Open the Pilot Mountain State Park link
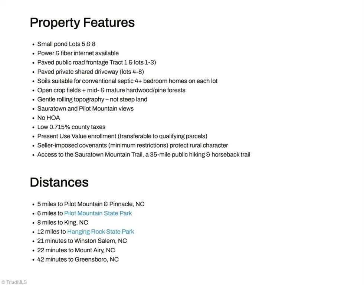The height and width of the screenshot is (285, 364). 98,213
